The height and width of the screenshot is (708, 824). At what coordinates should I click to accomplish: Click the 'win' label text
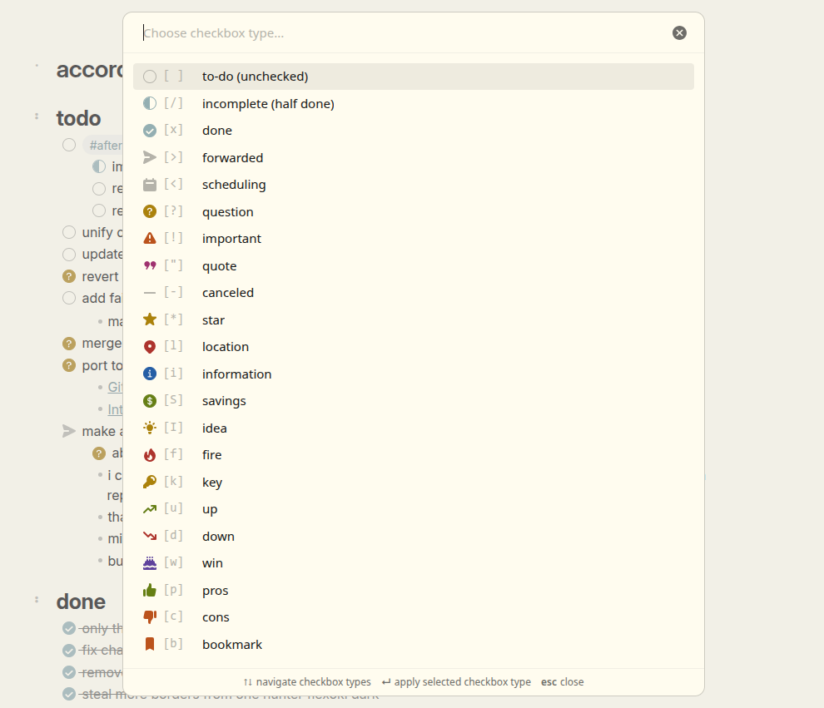point(213,563)
